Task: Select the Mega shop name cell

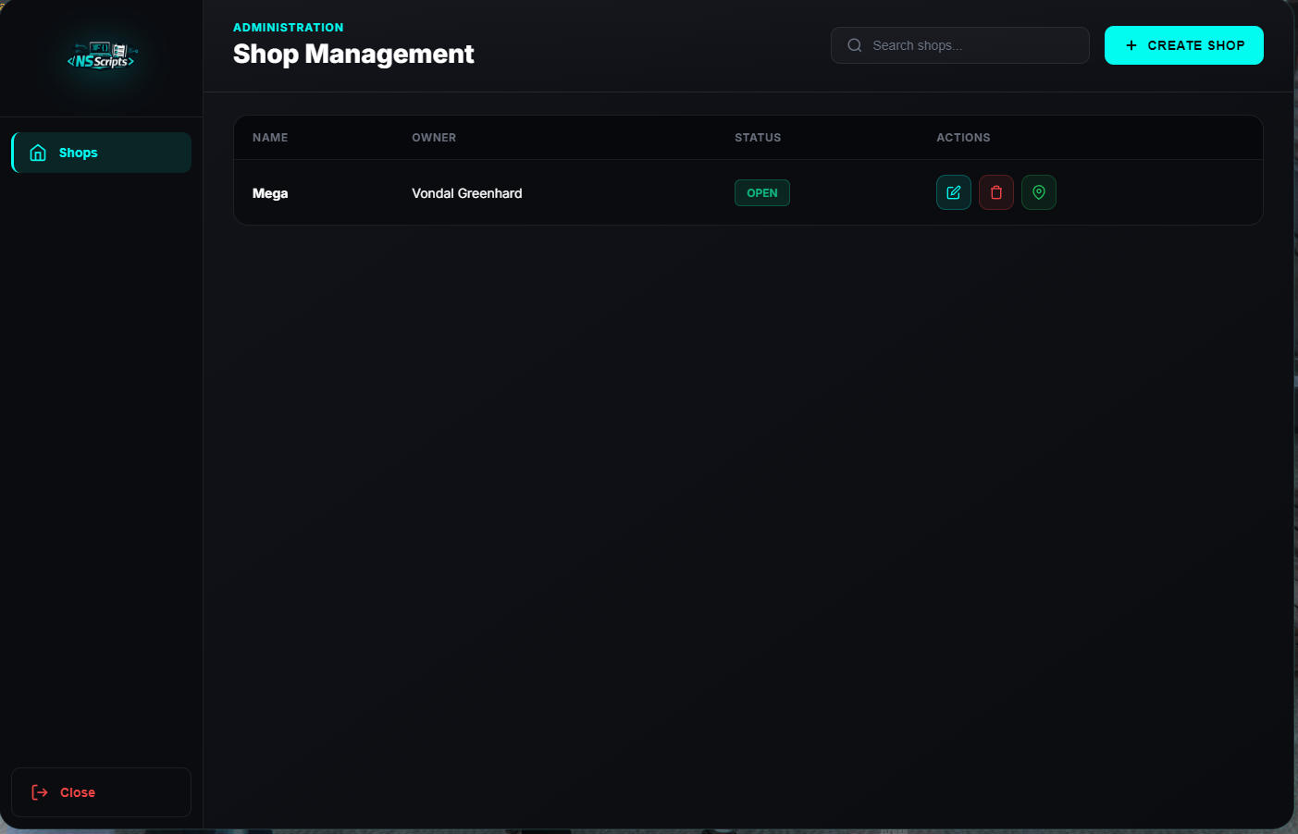Action: [x=270, y=193]
